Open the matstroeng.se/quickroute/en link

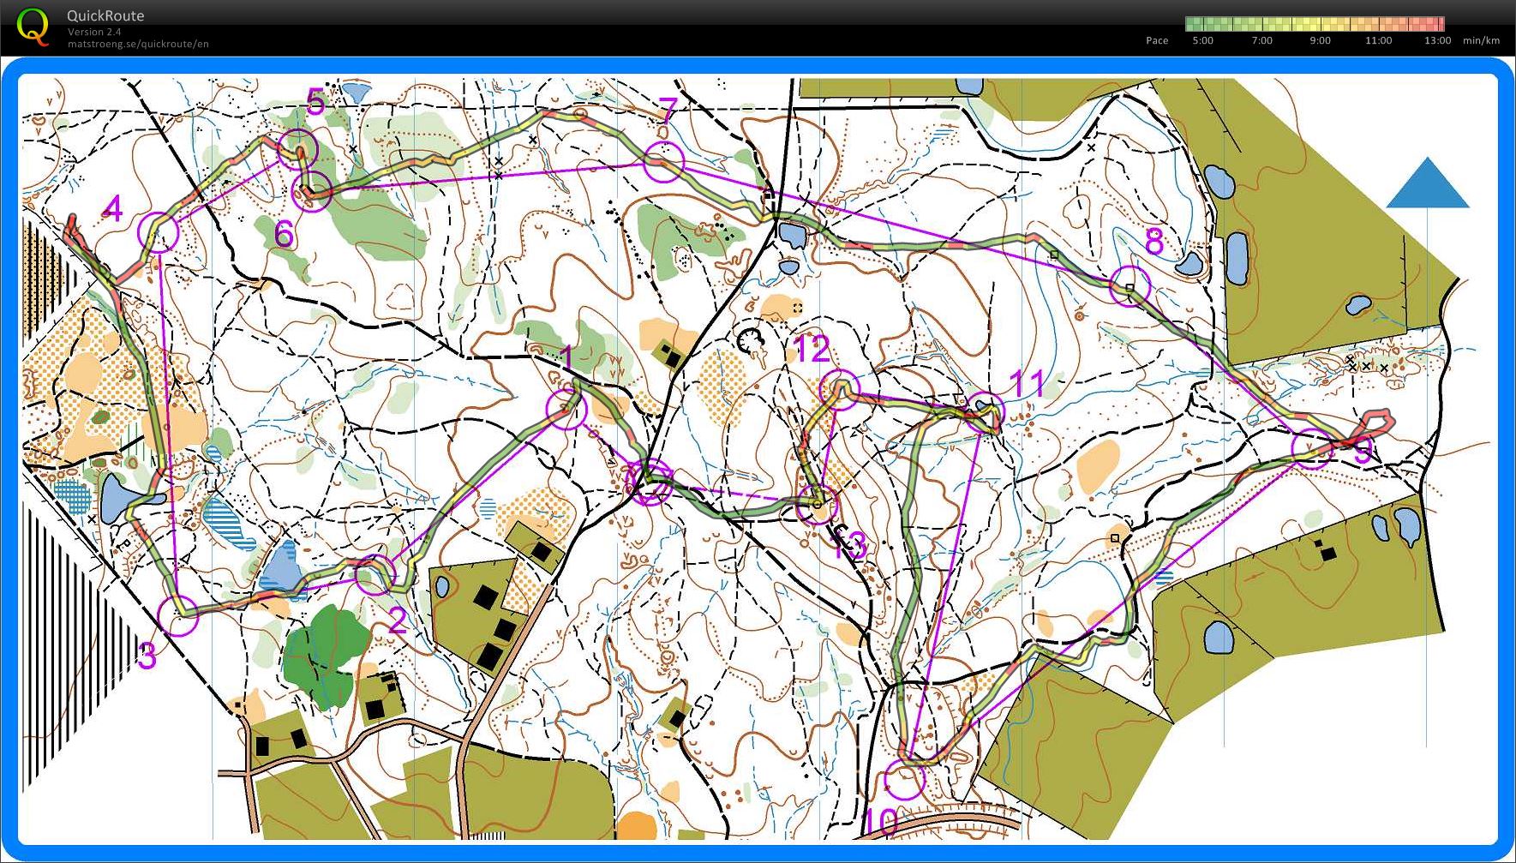pos(138,45)
